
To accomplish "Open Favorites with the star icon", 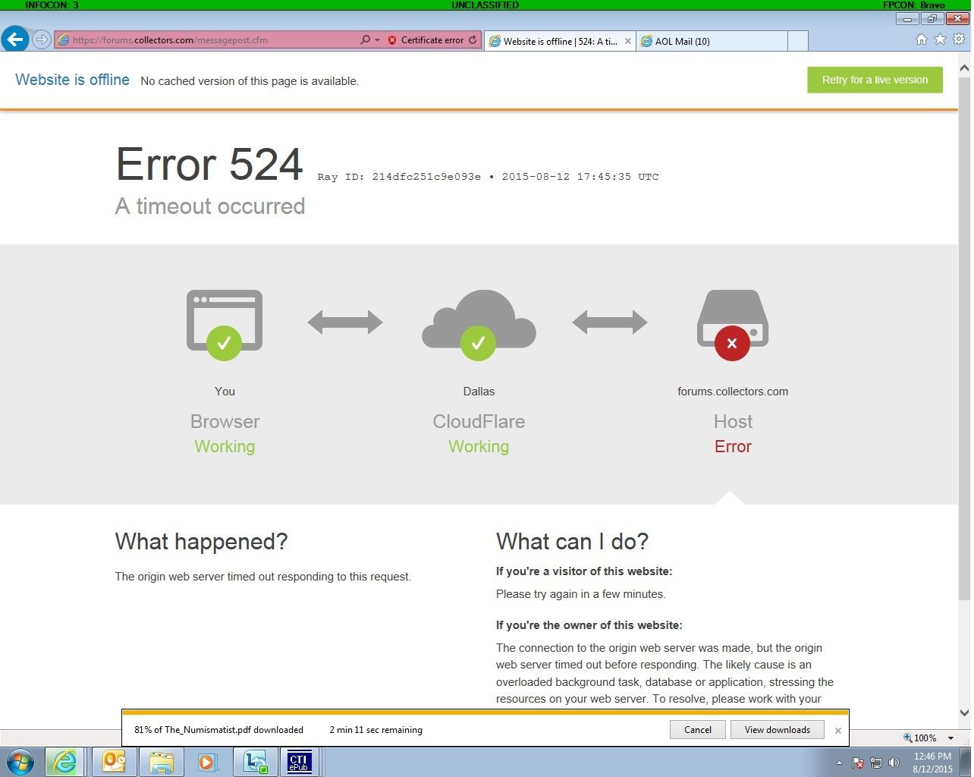I will [940, 39].
